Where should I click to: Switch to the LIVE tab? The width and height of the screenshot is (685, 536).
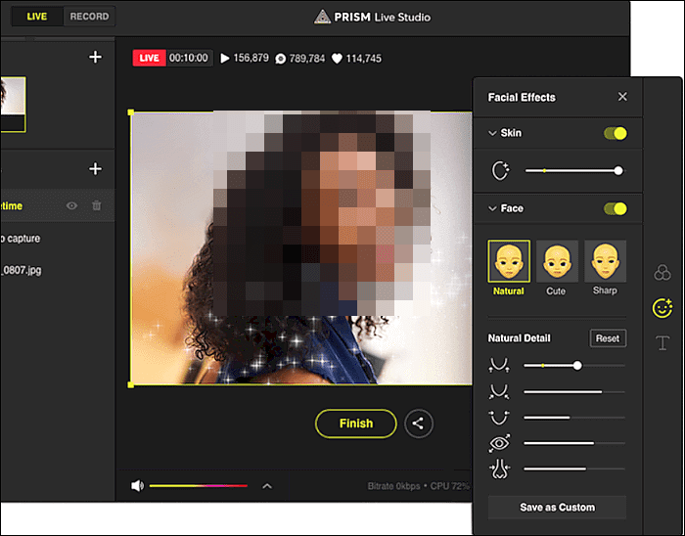[x=36, y=17]
